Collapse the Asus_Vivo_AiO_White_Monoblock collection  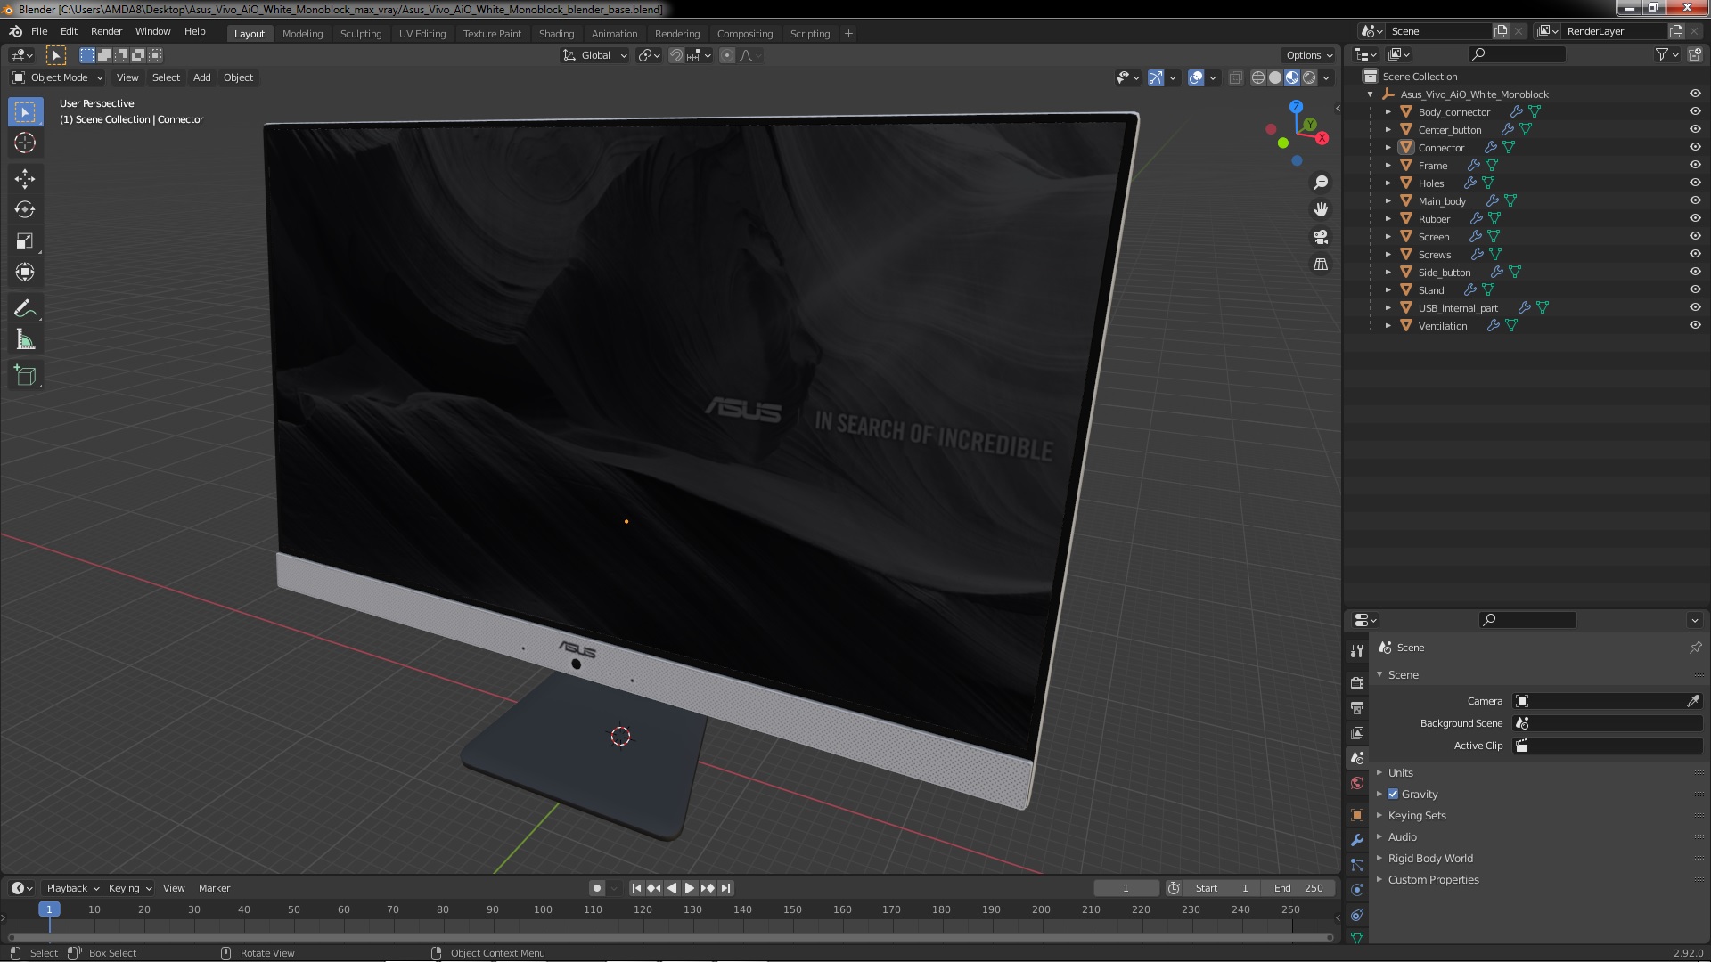point(1371,94)
